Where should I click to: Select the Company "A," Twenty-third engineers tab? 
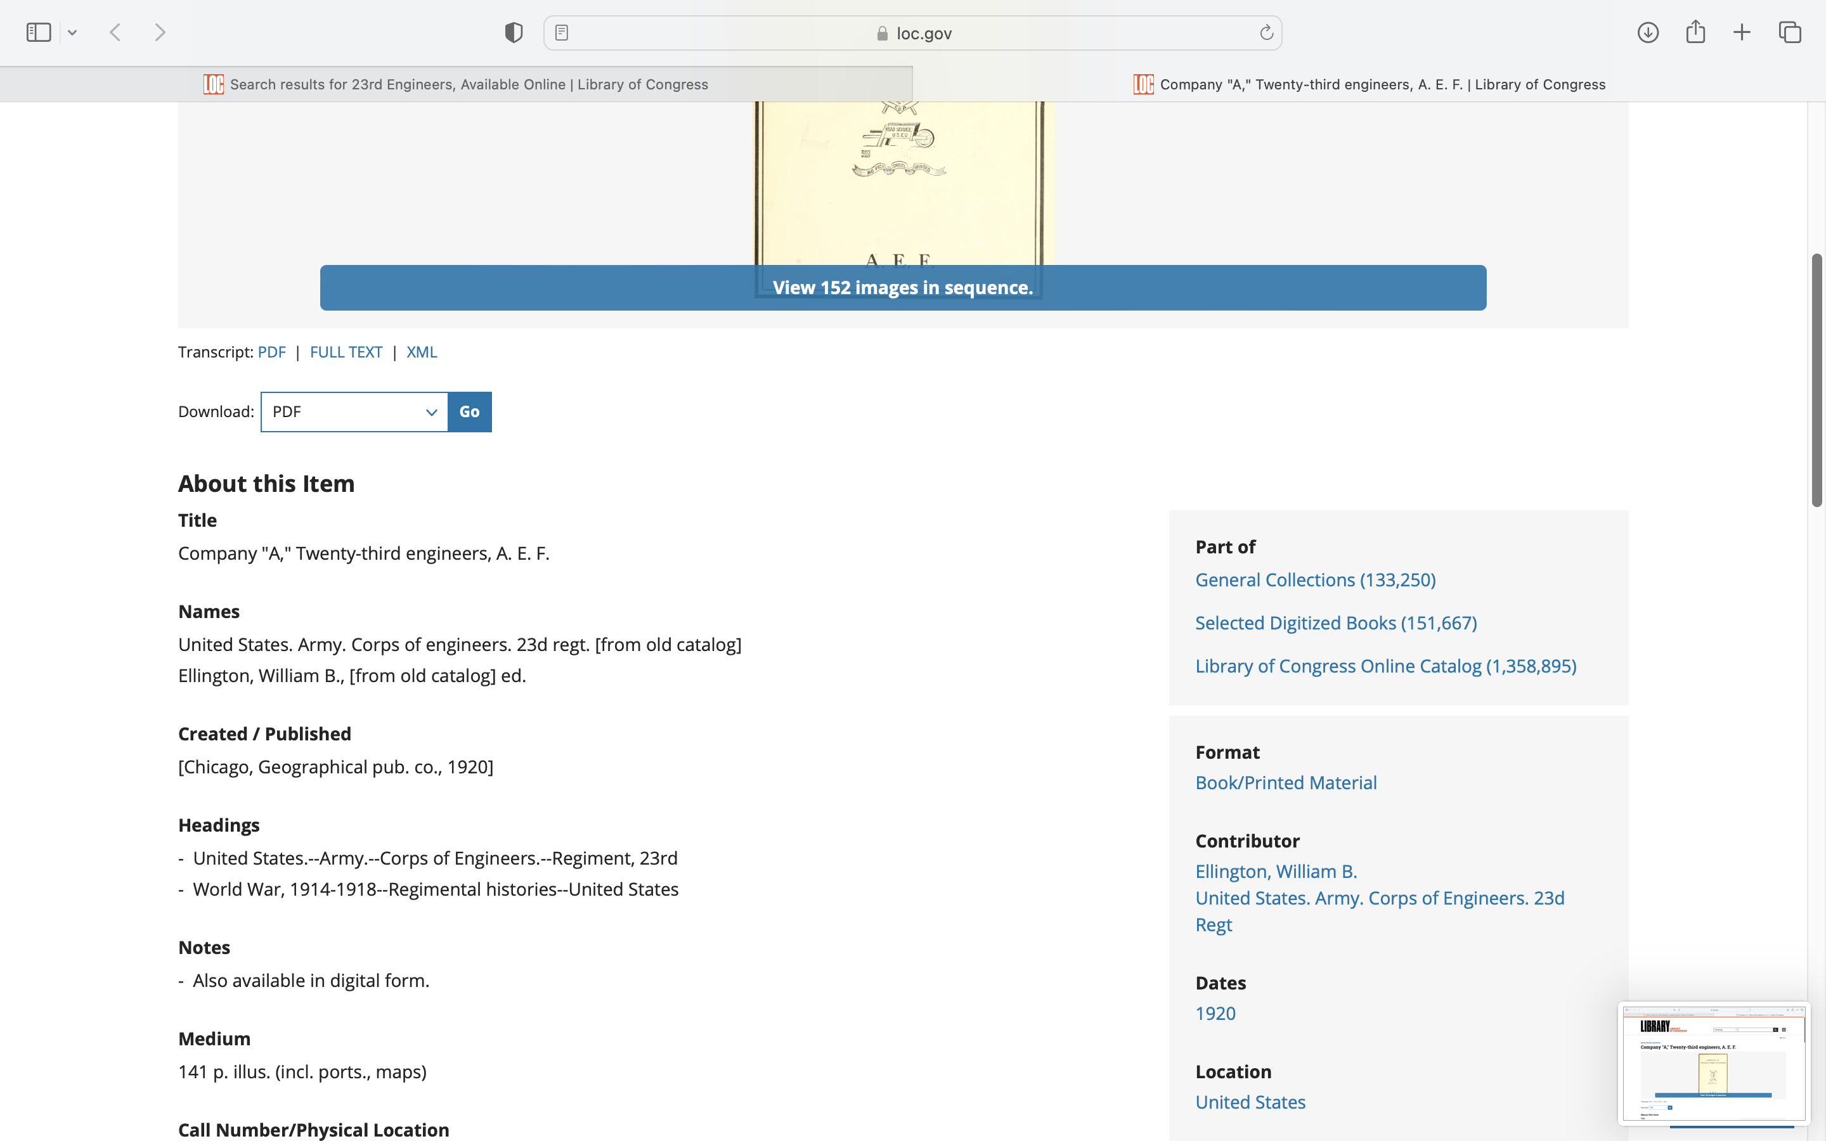point(1369,84)
